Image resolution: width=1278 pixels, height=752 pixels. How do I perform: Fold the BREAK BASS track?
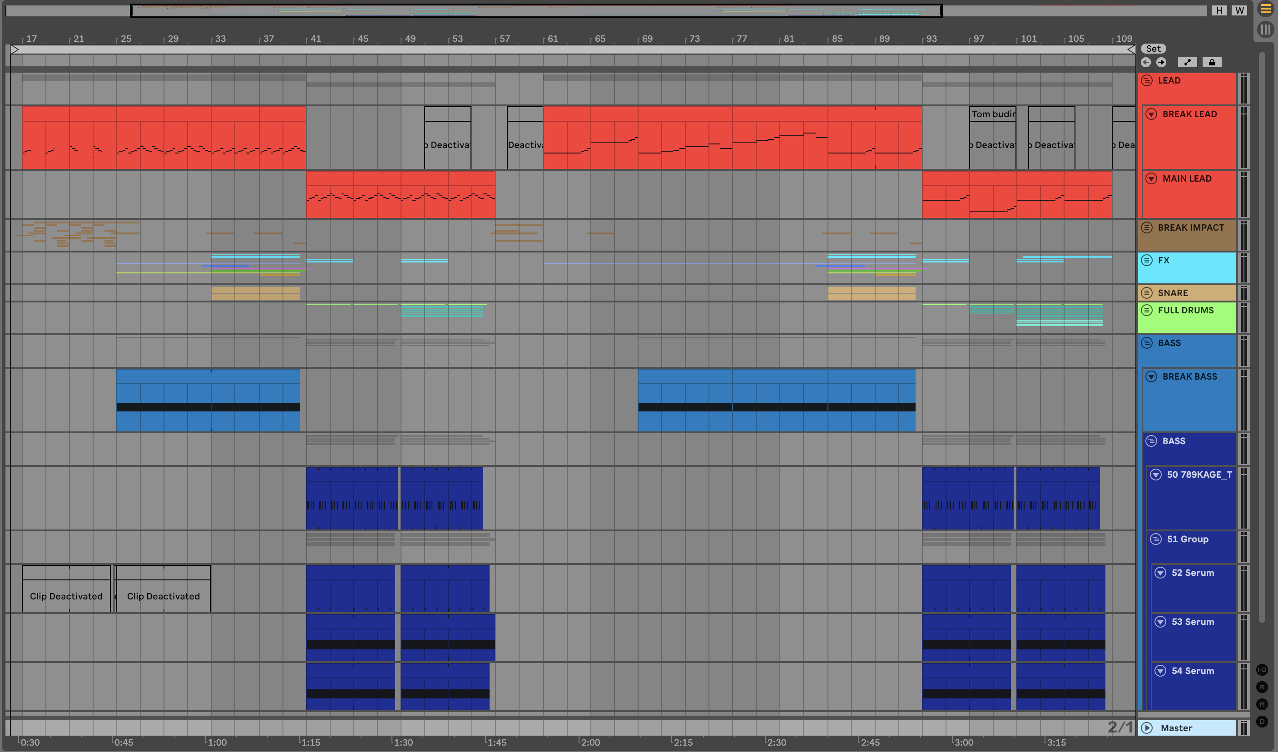point(1152,377)
